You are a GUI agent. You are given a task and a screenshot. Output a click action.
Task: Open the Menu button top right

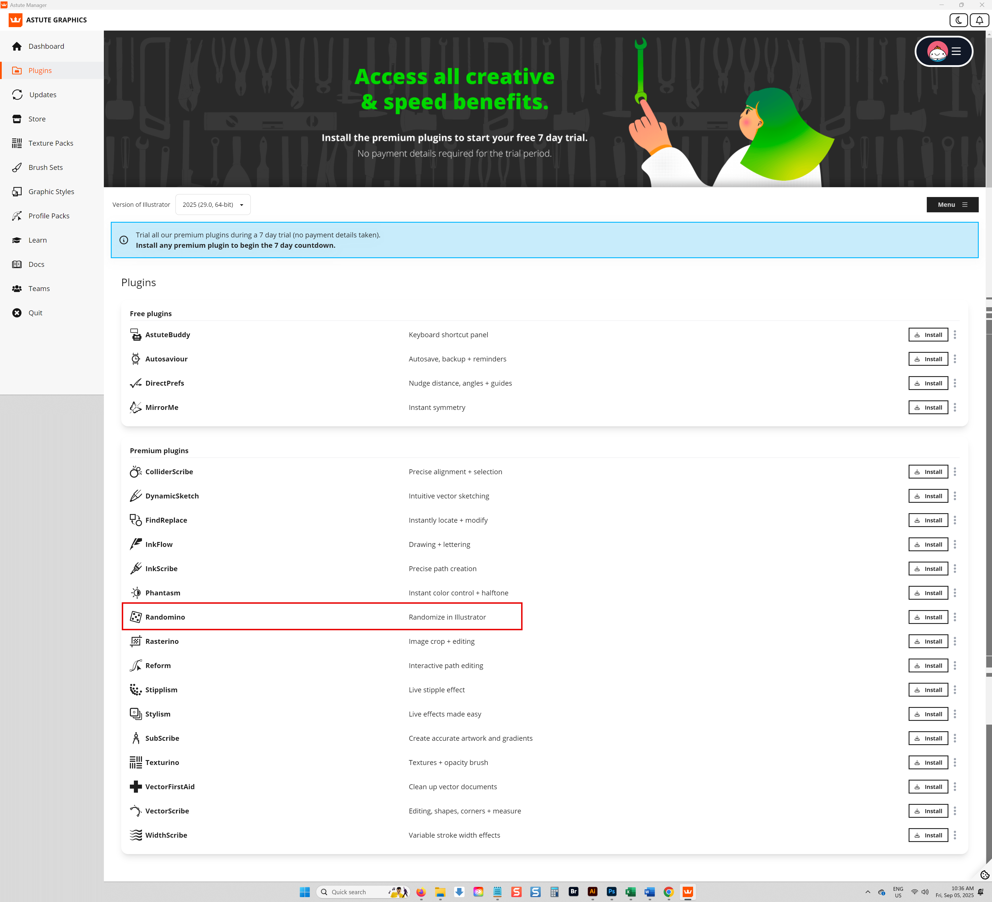952,205
